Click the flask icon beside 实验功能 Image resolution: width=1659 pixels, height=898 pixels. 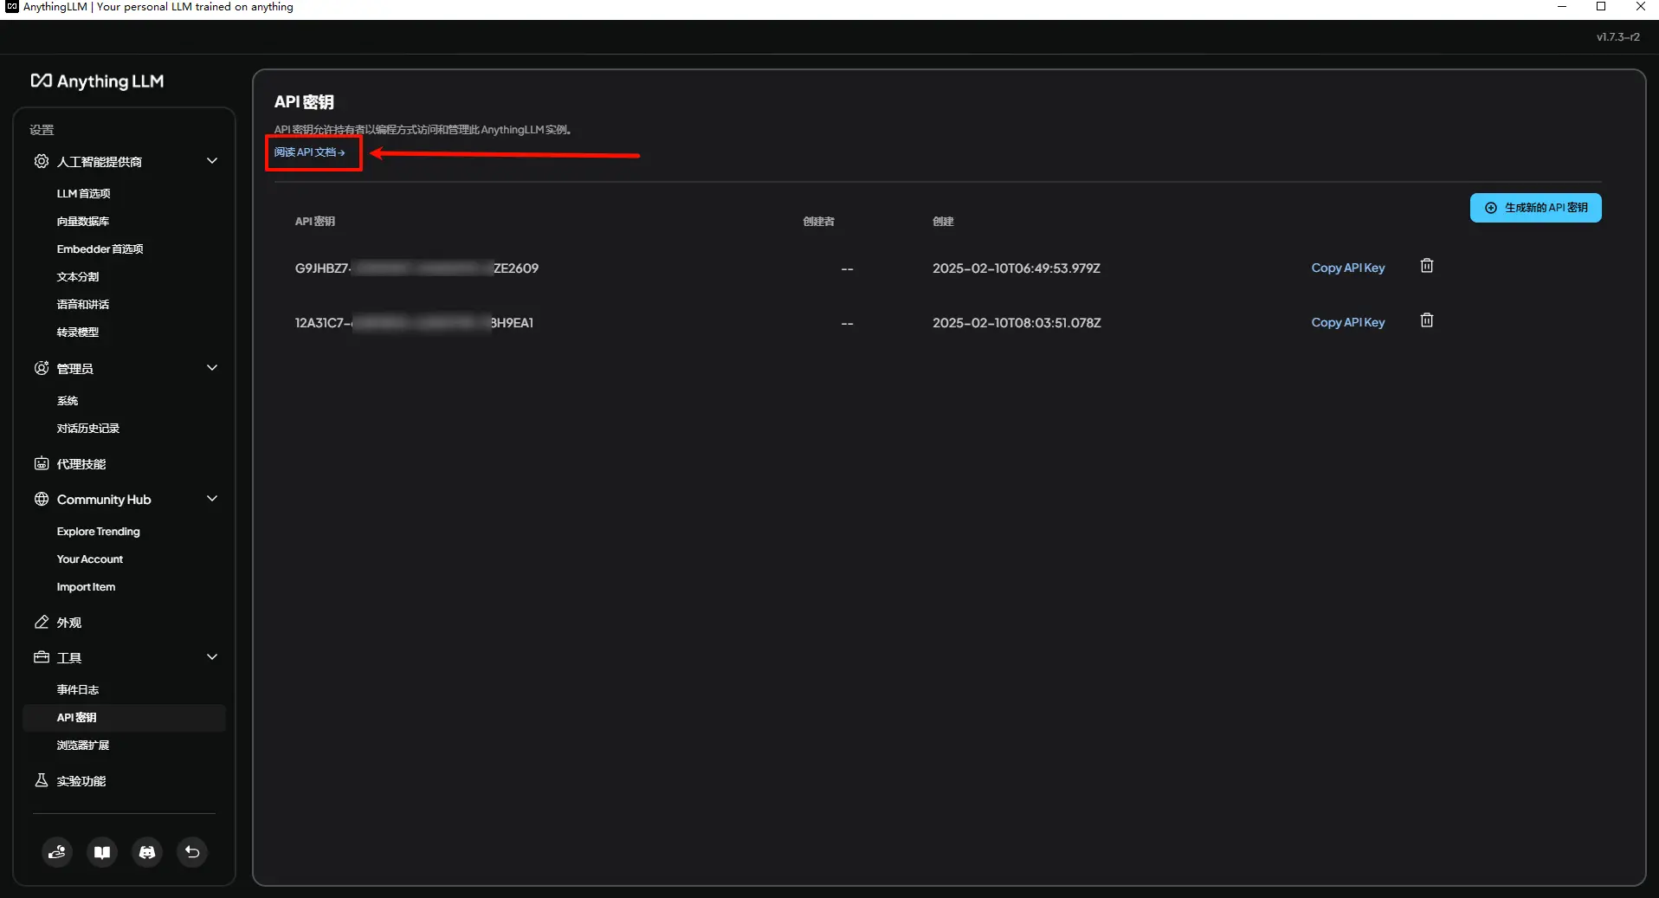(x=42, y=780)
